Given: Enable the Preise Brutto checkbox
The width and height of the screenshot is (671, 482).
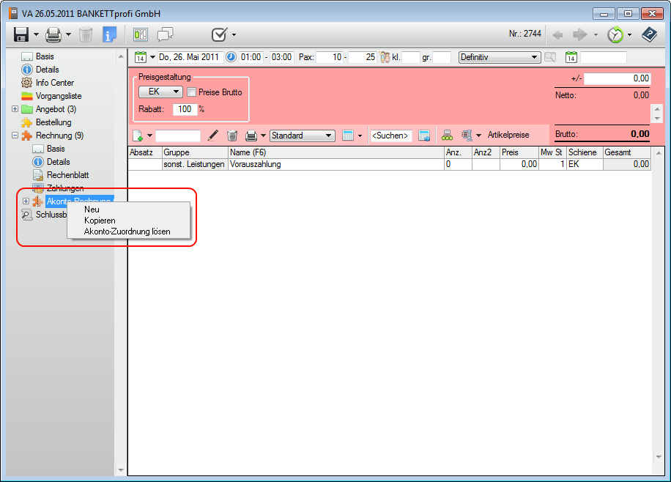Looking at the screenshot, I should pyautogui.click(x=192, y=92).
